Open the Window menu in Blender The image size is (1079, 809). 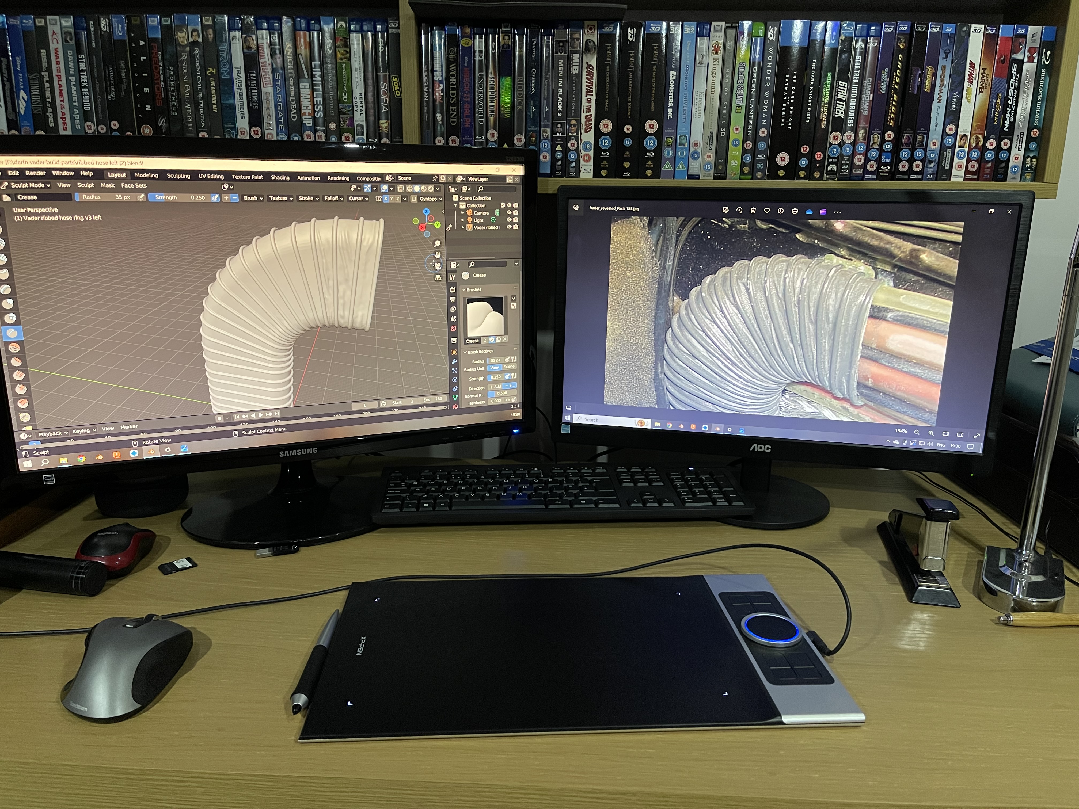pos(62,173)
